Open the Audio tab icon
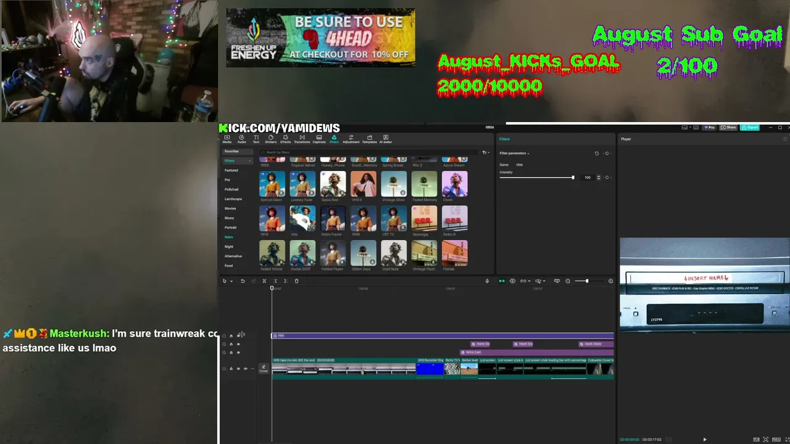This screenshot has width=790, height=444. 241,137
